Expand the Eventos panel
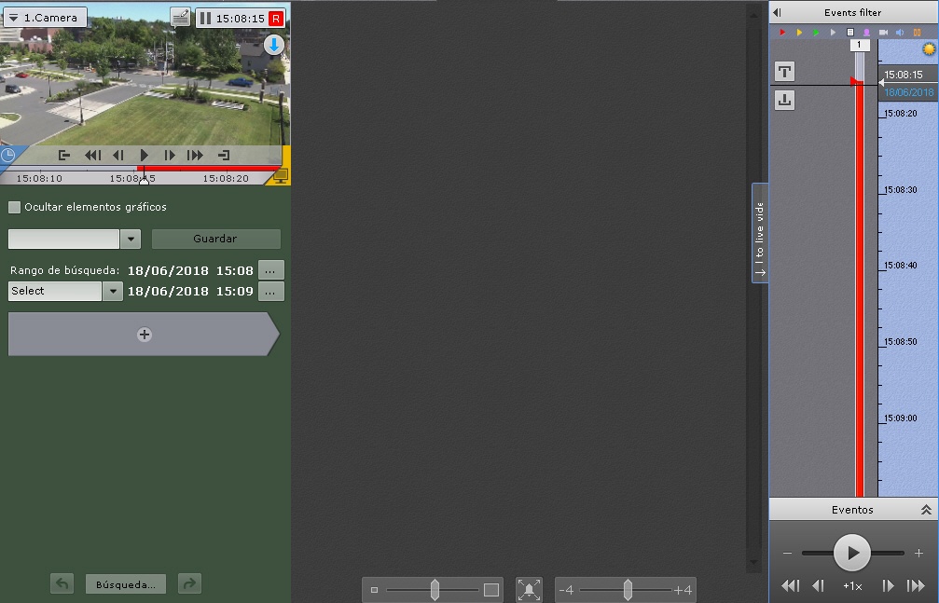This screenshot has height=603, width=939. (x=925, y=510)
